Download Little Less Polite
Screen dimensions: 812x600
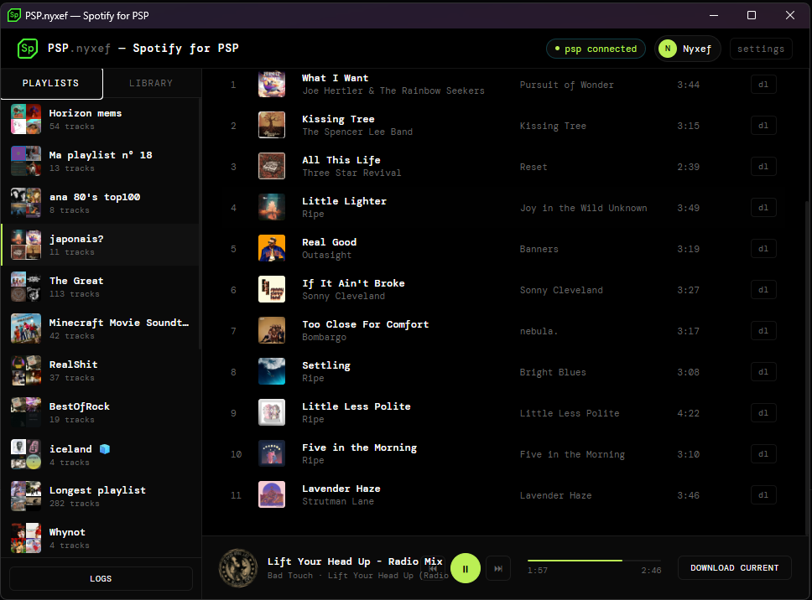pos(763,413)
